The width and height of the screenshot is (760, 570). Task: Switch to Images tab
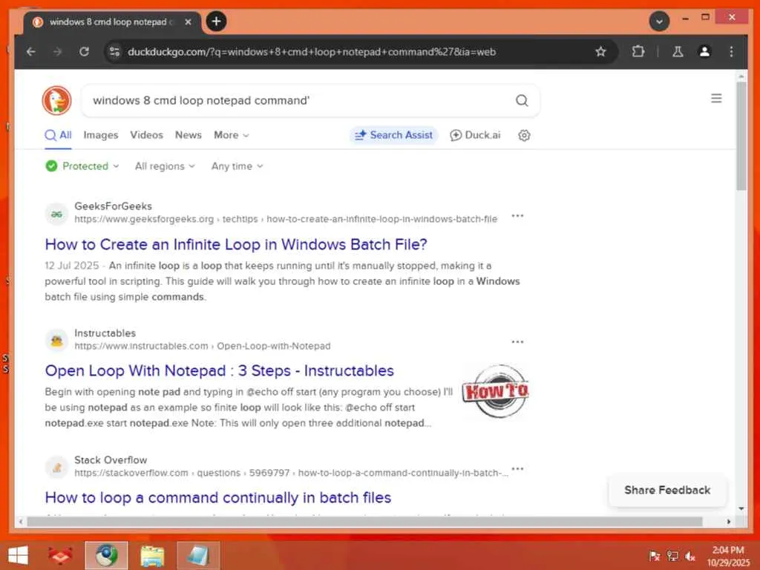[101, 135]
